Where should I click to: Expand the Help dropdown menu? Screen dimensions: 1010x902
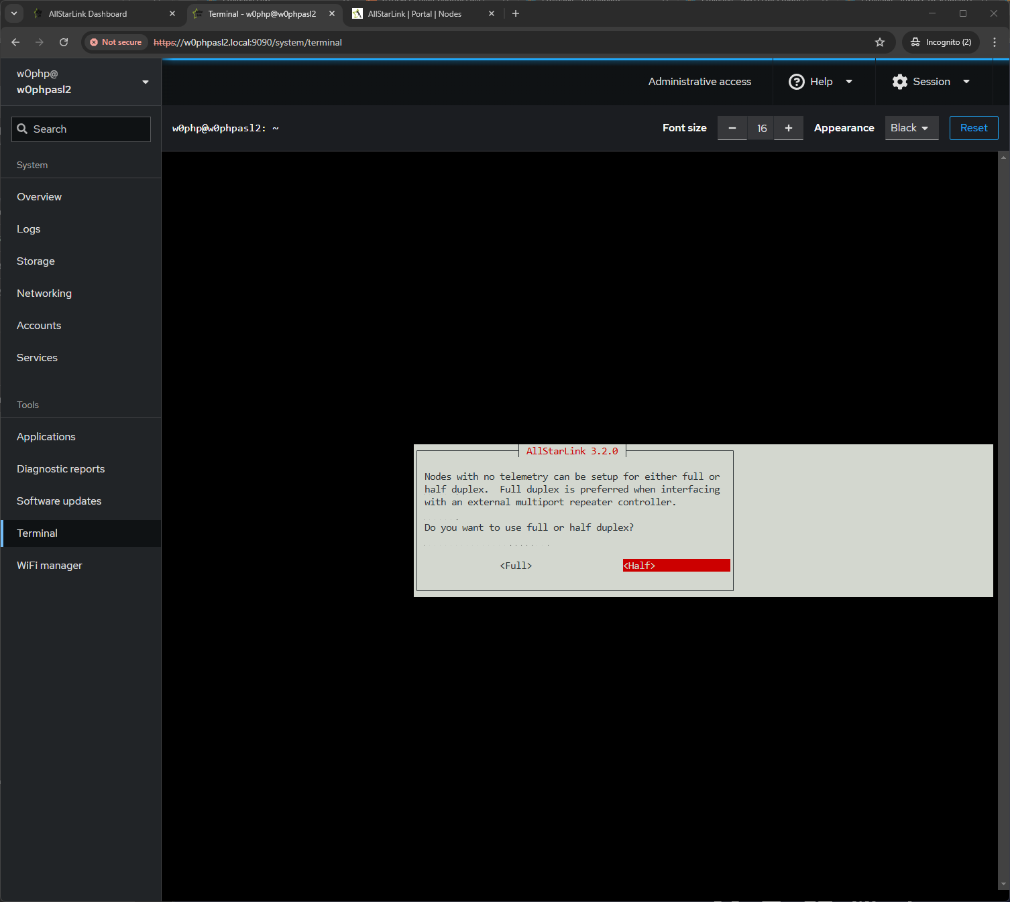[821, 82]
